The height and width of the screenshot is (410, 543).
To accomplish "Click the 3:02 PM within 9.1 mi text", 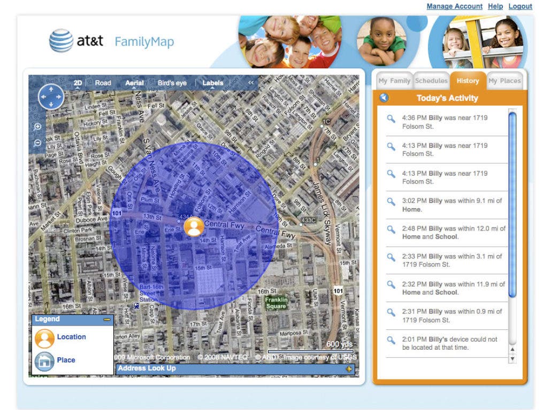I will [452, 205].
